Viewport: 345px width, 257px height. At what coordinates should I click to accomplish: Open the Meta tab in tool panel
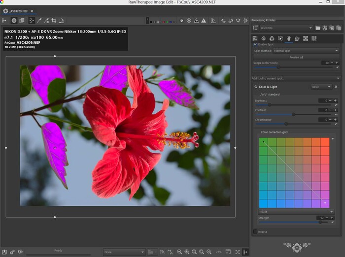point(314,38)
